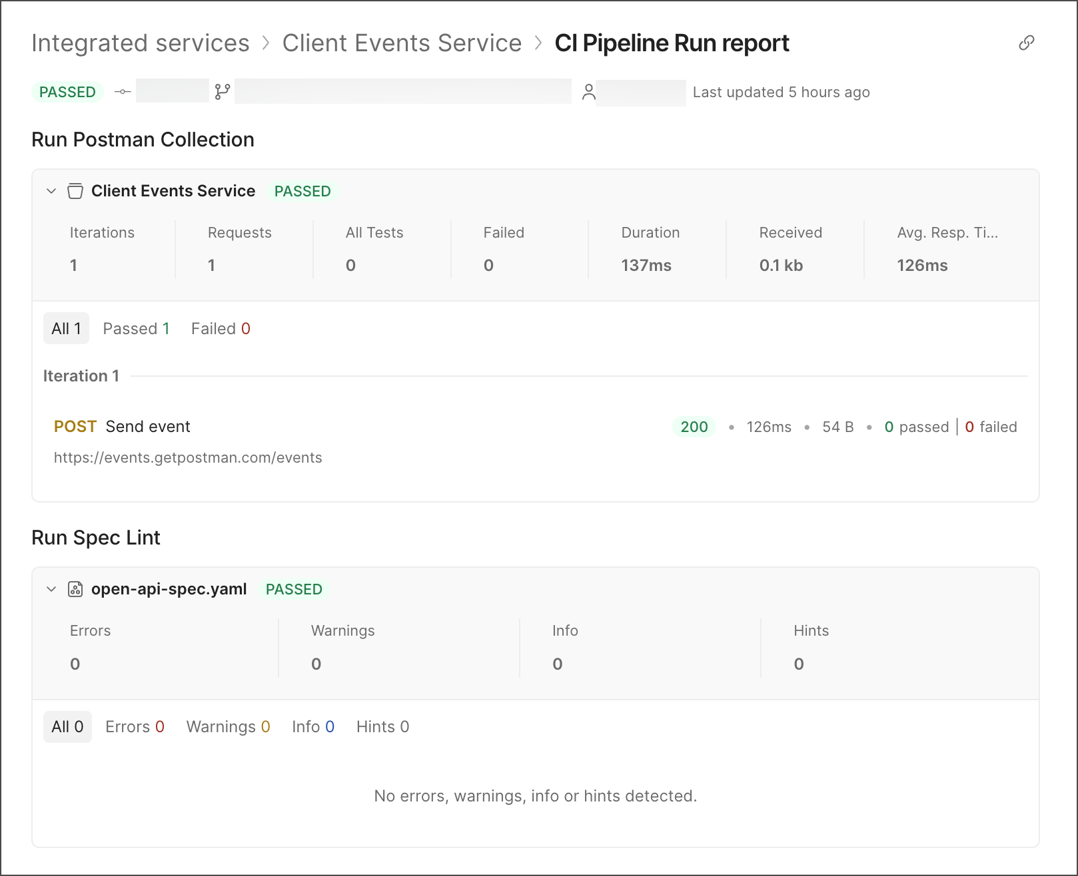Screen dimensions: 1078x876
Task: Click the Run Spec Lint heading
Action: (96, 537)
